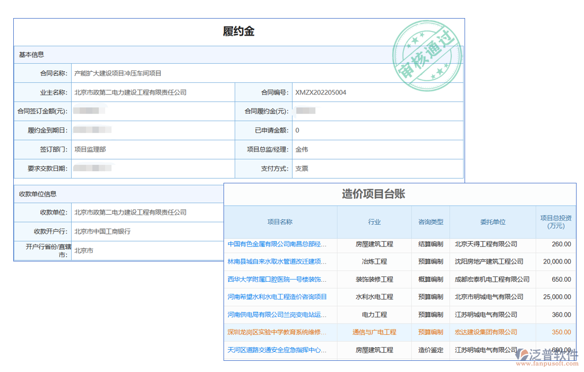
Task: Collapse the 收款单位信息 section header
Action: click(x=38, y=194)
